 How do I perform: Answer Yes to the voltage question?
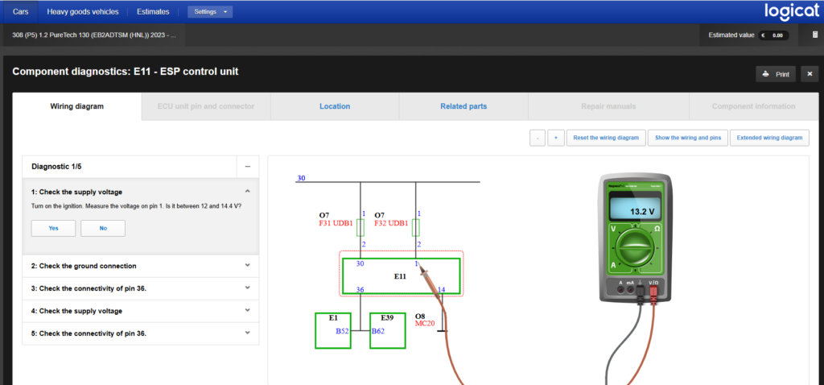tap(53, 228)
